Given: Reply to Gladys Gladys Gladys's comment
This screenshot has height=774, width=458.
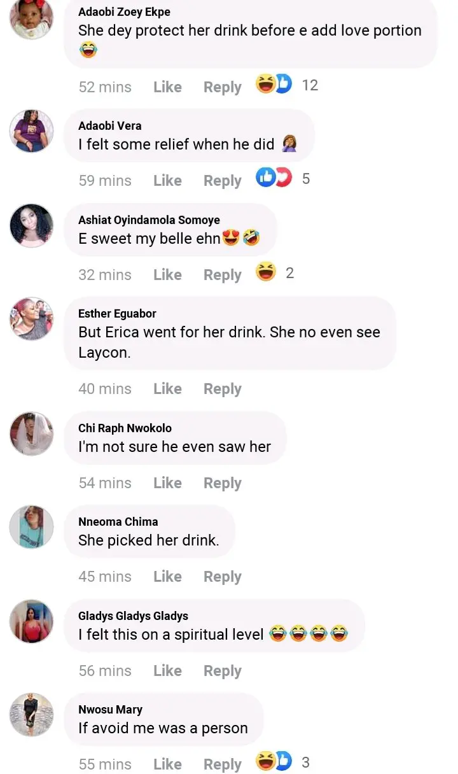Looking at the screenshot, I should [x=222, y=671].
